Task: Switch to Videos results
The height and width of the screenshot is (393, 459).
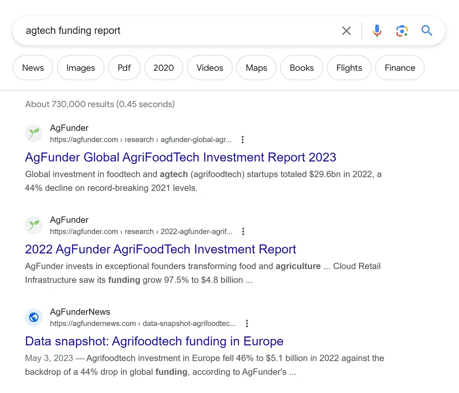Action: pos(210,68)
